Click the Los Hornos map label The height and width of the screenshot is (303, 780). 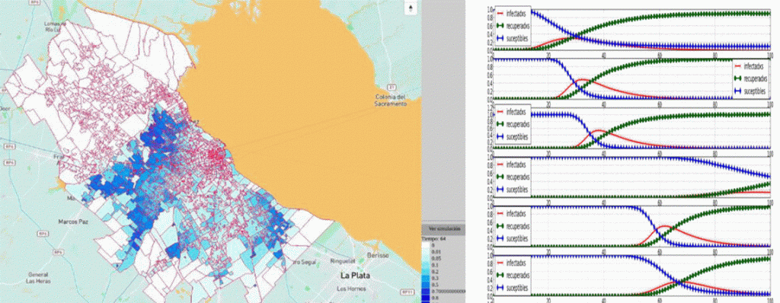coord(351,289)
